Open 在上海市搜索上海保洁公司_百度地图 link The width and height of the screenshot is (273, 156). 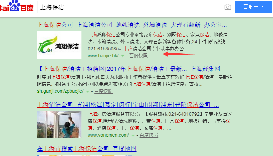[87, 149]
